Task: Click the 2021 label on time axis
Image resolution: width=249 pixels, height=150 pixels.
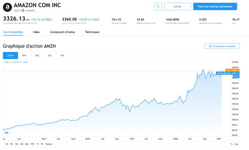Action: coord(219,139)
